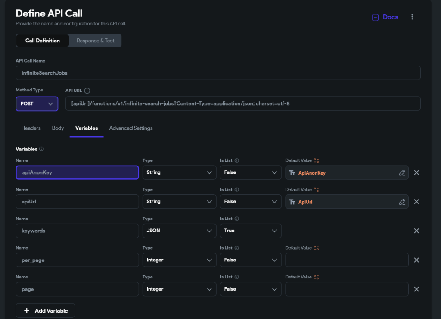Click the edit pencil for ApiAnonKey default value
Viewport: 441px width, 319px height.
402,173
